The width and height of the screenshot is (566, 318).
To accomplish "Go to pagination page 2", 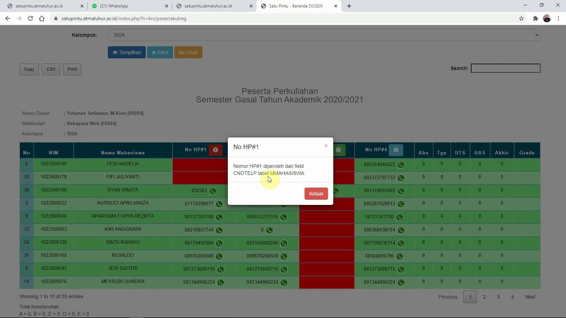I will [x=484, y=297].
